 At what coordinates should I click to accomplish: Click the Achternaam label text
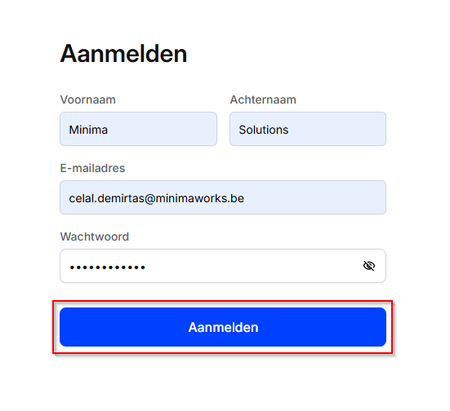click(263, 99)
